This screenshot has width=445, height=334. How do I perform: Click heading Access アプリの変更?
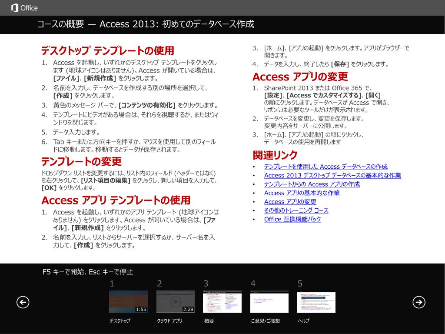pyautogui.click(x=300, y=77)
